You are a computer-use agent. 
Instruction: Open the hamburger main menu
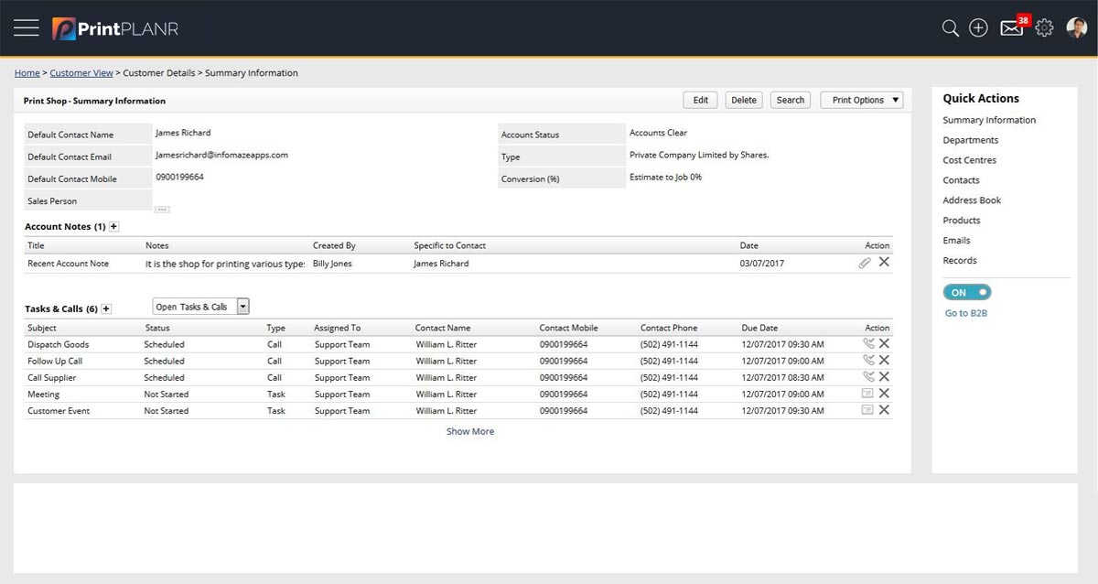[x=27, y=27]
